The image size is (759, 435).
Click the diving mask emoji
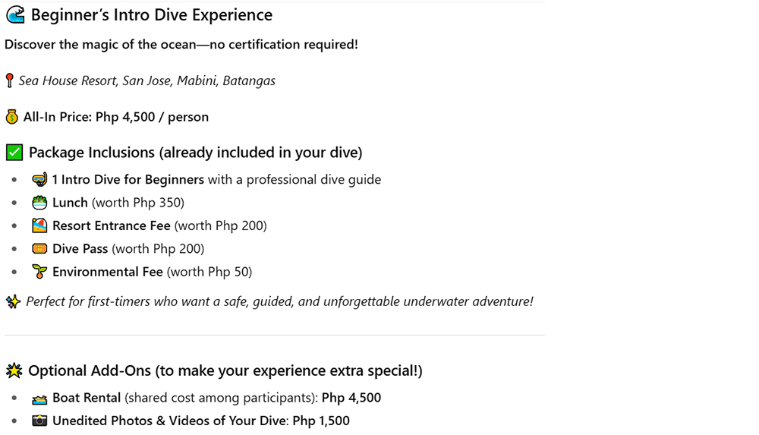[39, 180]
